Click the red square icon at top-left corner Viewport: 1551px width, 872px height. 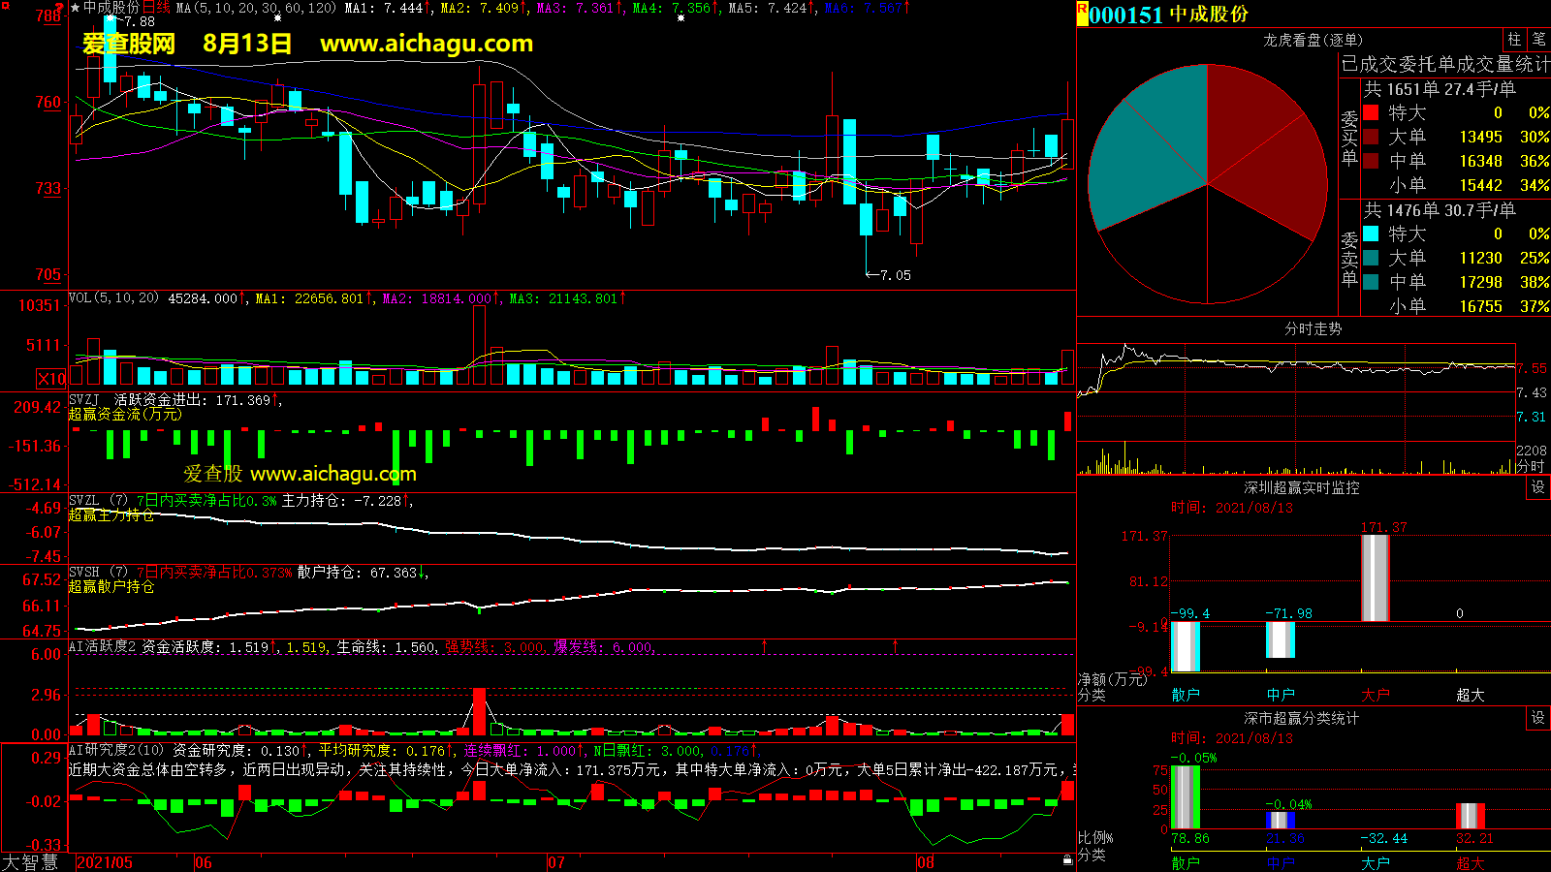5,6
